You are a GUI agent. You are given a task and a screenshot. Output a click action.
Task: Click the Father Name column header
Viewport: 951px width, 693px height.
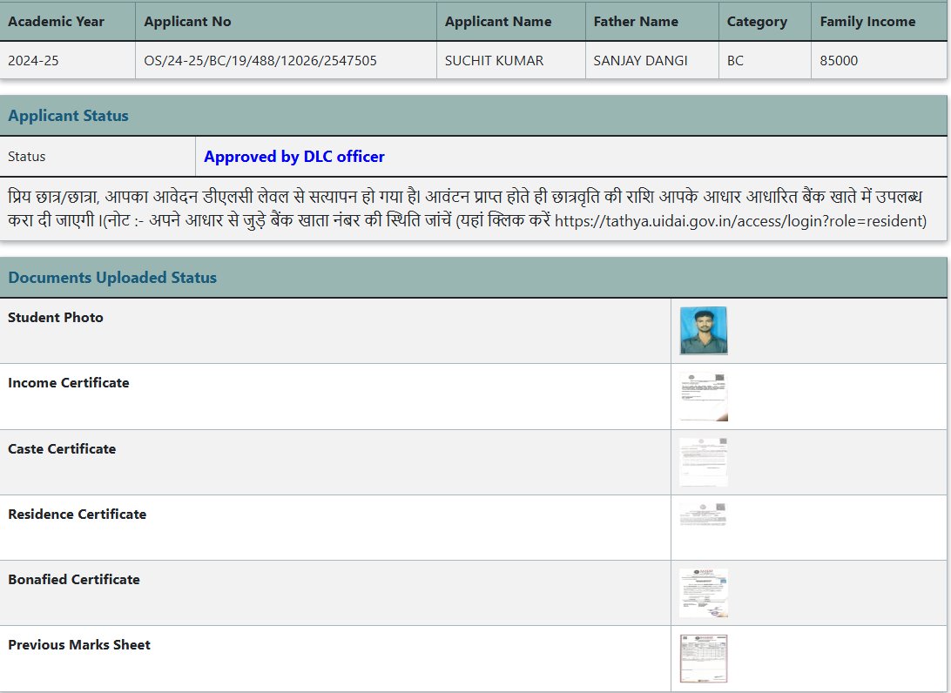[636, 21]
